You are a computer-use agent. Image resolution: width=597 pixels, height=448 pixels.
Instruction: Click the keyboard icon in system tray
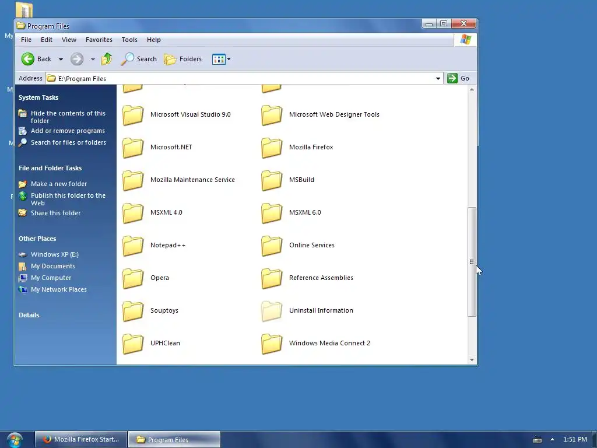[537, 440]
